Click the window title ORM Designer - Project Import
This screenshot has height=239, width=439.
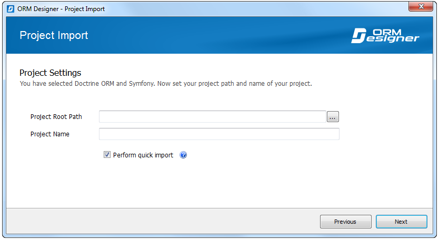[61, 9]
